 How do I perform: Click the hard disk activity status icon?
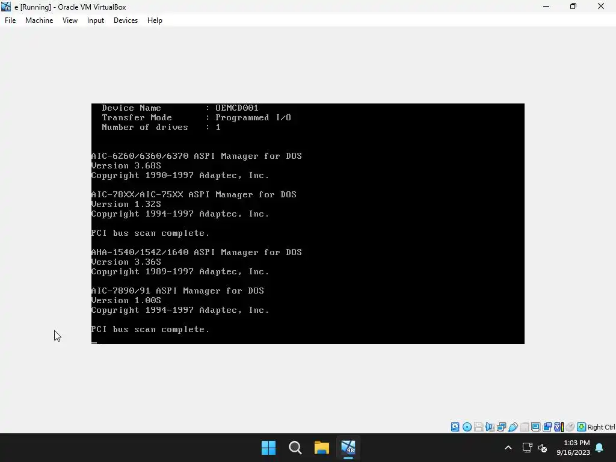[x=455, y=427]
